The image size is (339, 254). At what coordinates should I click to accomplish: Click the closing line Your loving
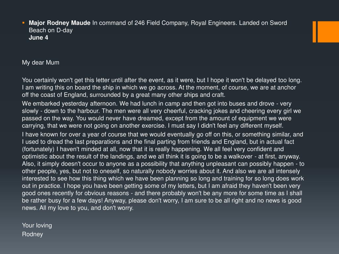coord(37,226)
